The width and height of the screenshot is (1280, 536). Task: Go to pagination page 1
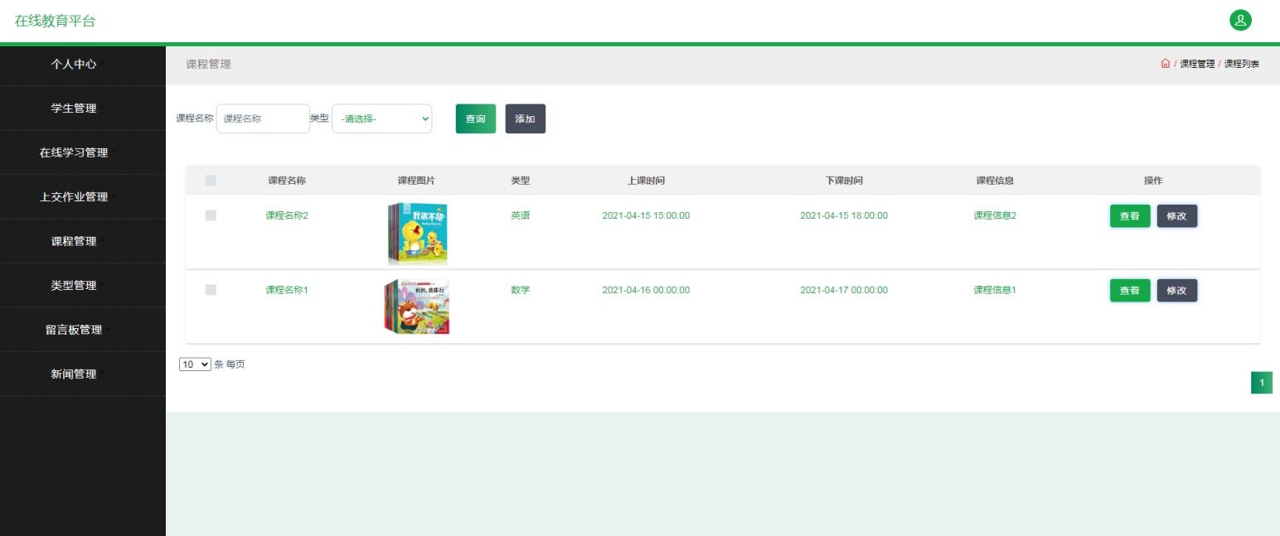click(1262, 383)
